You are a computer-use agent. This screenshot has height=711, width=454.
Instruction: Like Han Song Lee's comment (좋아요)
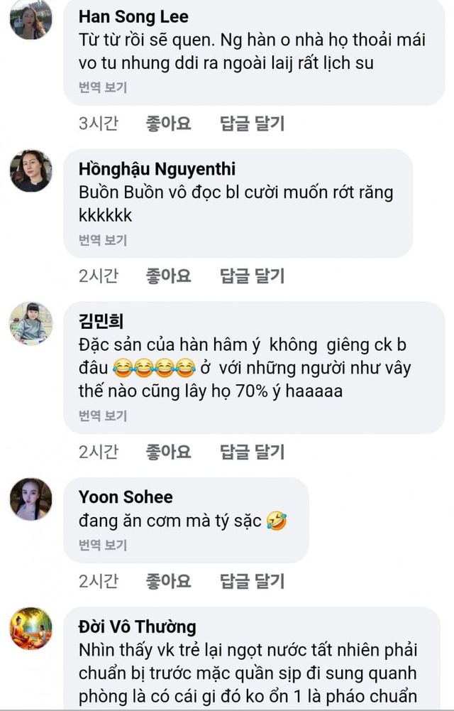pyautogui.click(x=168, y=124)
